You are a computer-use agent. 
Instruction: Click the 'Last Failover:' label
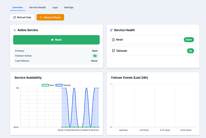click(x=22, y=61)
